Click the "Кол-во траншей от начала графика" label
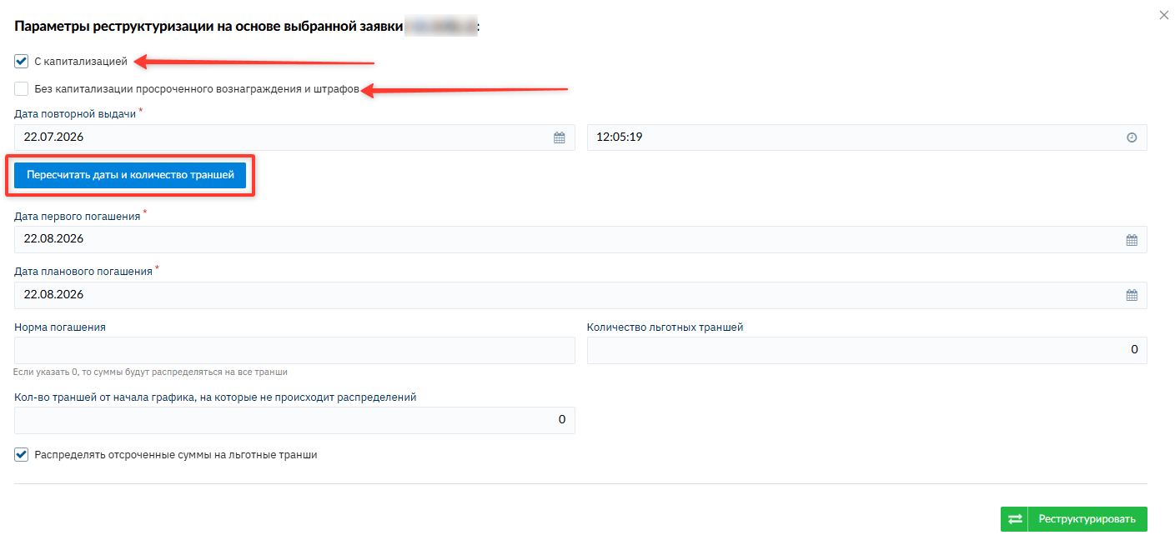This screenshot has height=550, width=1175. tap(215, 397)
